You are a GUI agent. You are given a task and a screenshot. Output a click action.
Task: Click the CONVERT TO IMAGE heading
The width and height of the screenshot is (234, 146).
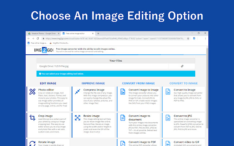184,83
